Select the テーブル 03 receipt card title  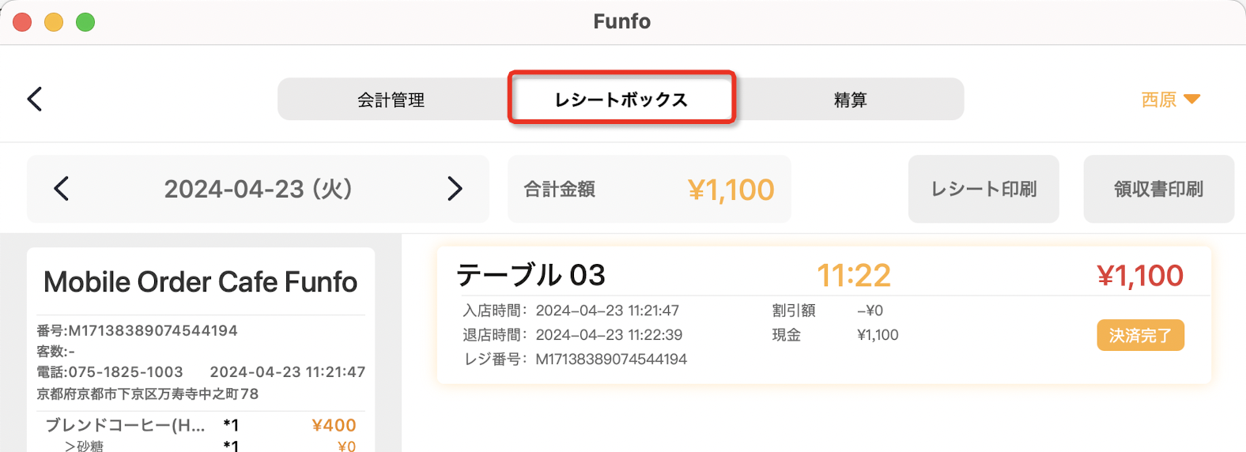pyautogui.click(x=530, y=275)
